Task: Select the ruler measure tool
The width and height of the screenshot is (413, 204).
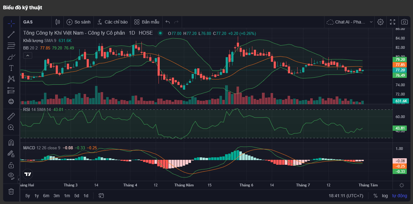Action: (11, 117)
